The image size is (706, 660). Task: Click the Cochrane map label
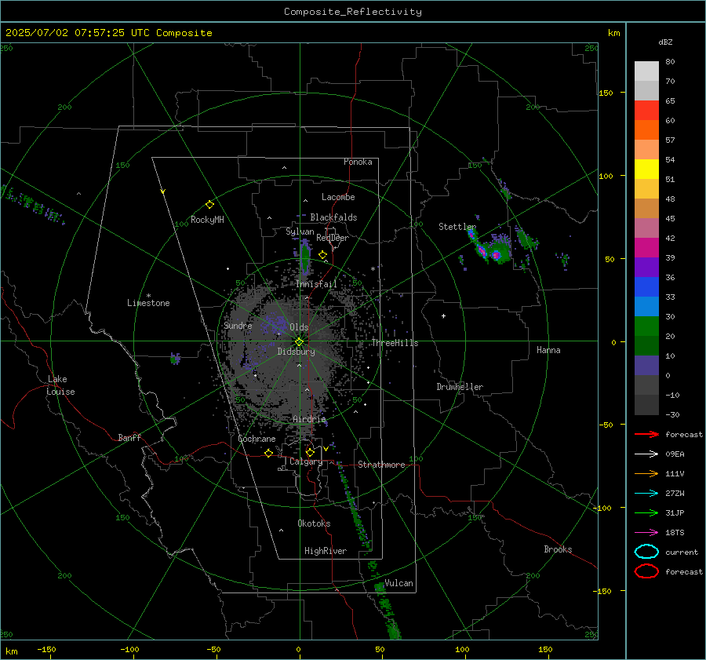click(x=257, y=439)
